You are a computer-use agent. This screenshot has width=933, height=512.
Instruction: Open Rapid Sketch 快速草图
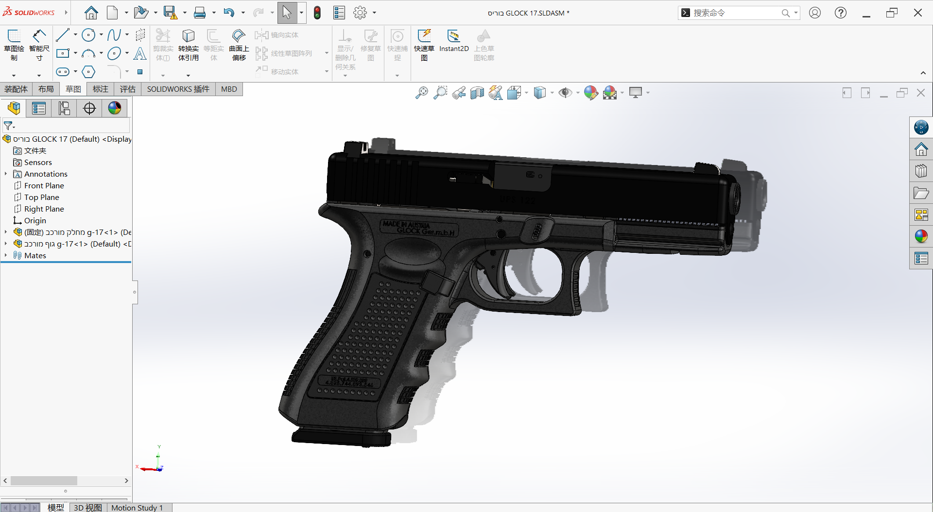pyautogui.click(x=424, y=45)
